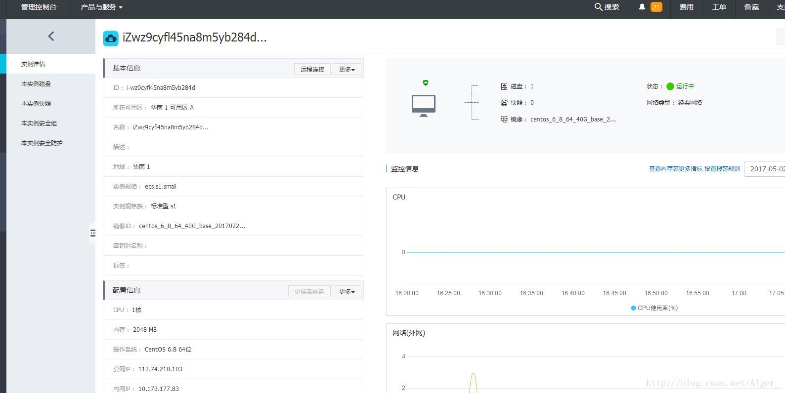
Task: Click the orange 21 notification badge
Action: point(656,7)
